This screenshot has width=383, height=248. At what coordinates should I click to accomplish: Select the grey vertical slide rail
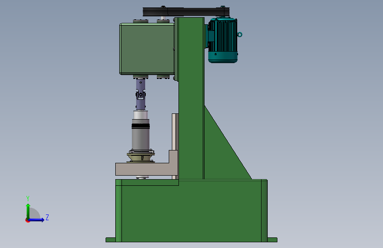click(175, 132)
